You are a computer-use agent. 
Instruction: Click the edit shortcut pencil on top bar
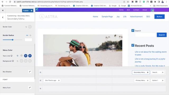[37, 9]
